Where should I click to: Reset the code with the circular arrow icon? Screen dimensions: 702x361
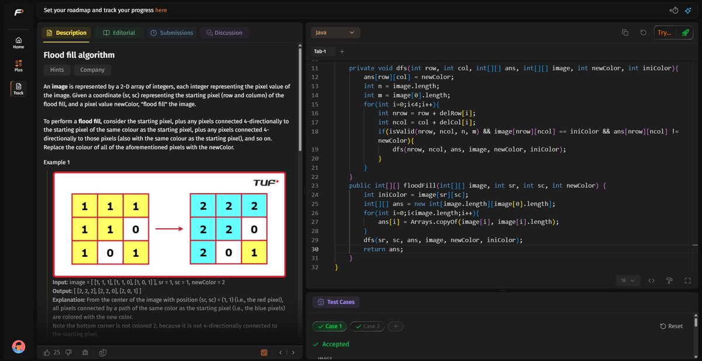pyautogui.click(x=643, y=33)
